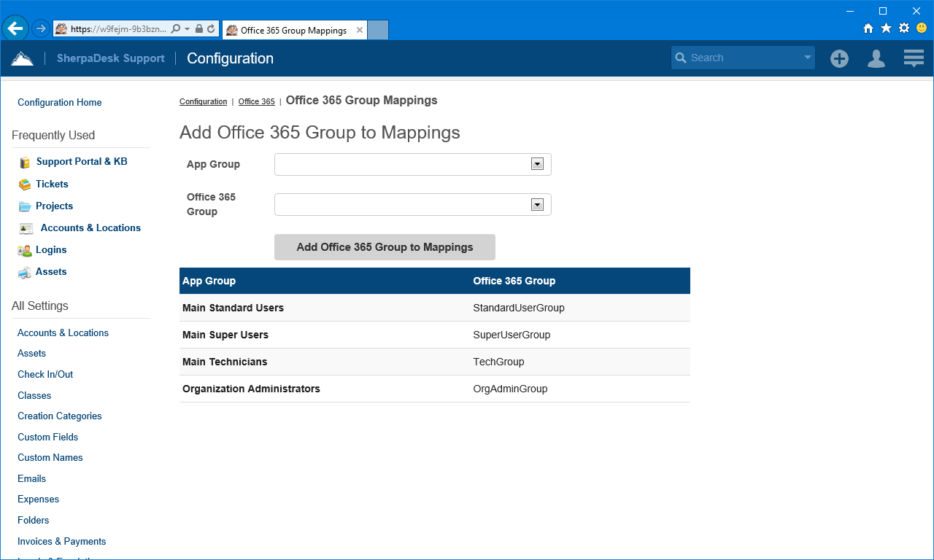Open the search scope dropdown arrow
Image resolution: width=934 pixels, height=560 pixels.
tap(807, 57)
